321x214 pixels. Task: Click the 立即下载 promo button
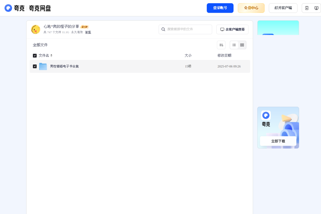click(278, 141)
